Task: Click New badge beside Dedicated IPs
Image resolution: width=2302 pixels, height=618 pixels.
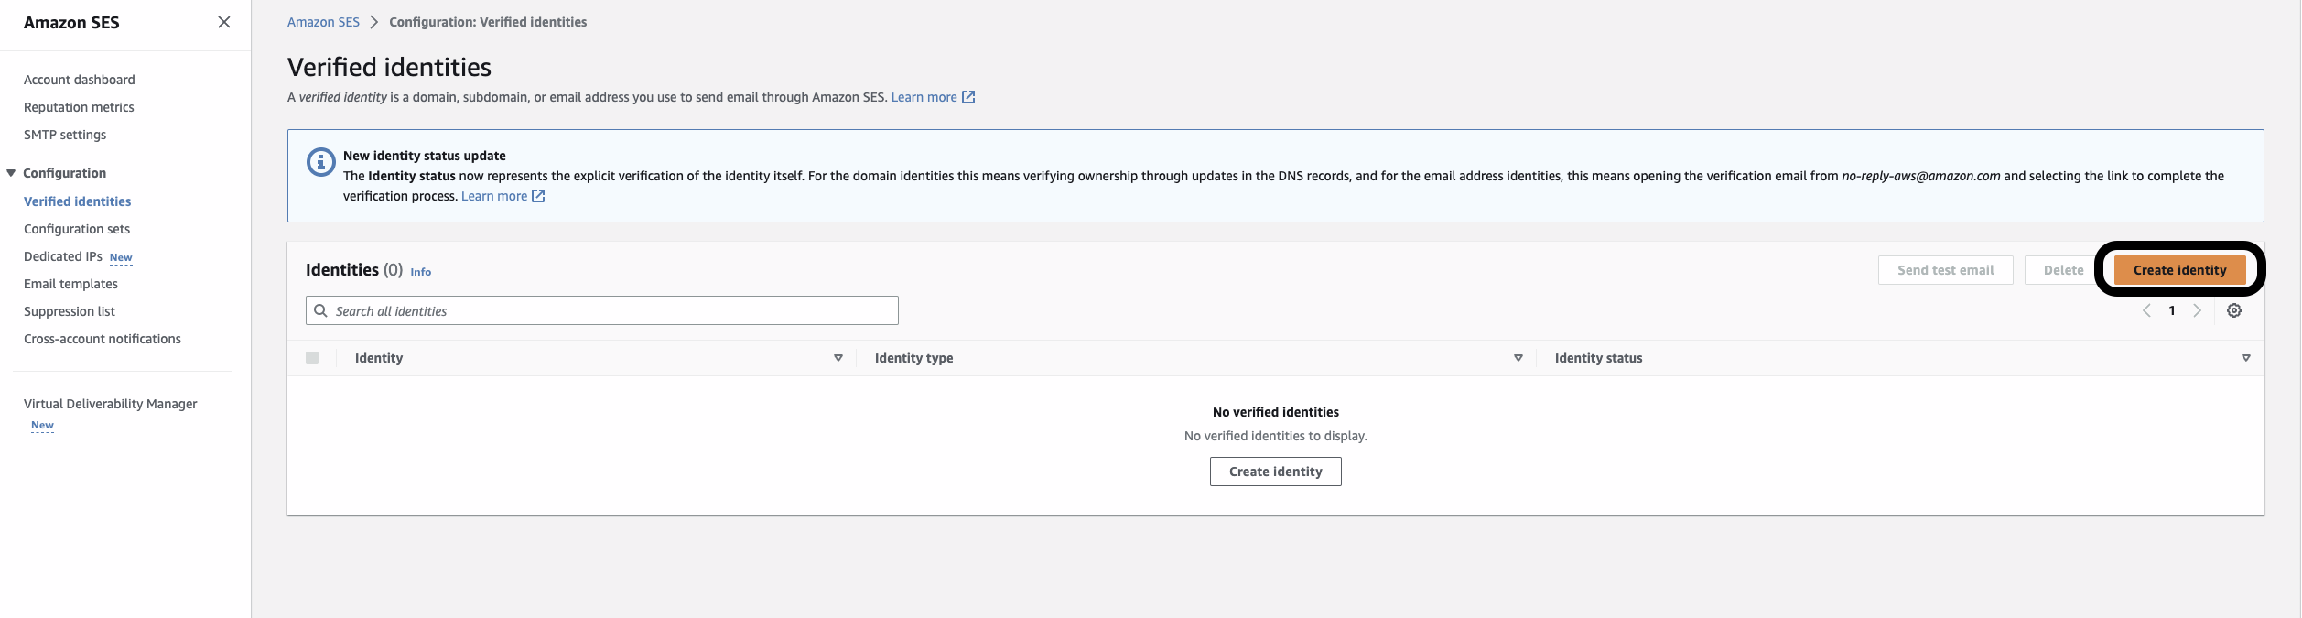Action: coord(121,258)
